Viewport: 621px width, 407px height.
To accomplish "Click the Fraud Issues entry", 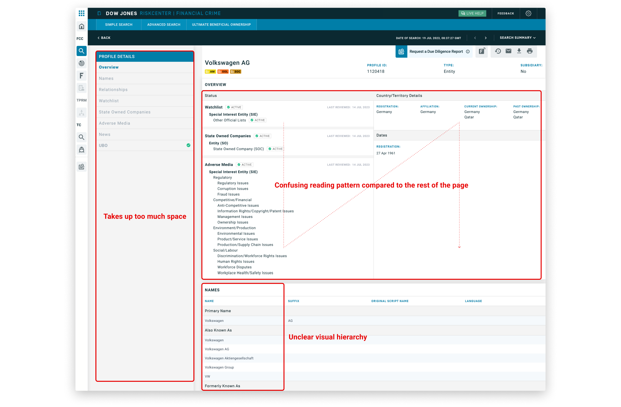I will click(x=228, y=195).
